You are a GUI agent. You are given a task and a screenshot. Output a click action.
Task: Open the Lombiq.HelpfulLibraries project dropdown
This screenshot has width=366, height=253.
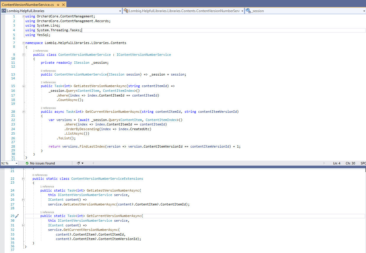120,11
